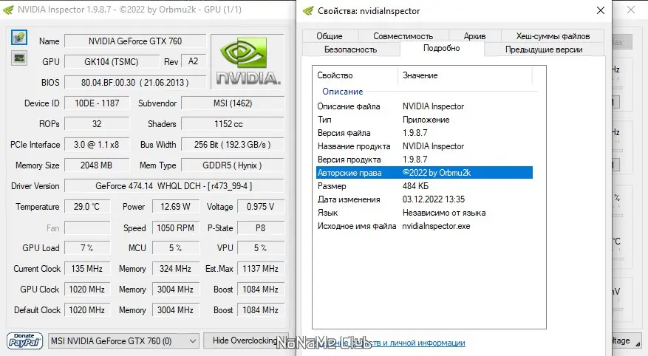Click the NVIDIA logo image

pos(248,61)
